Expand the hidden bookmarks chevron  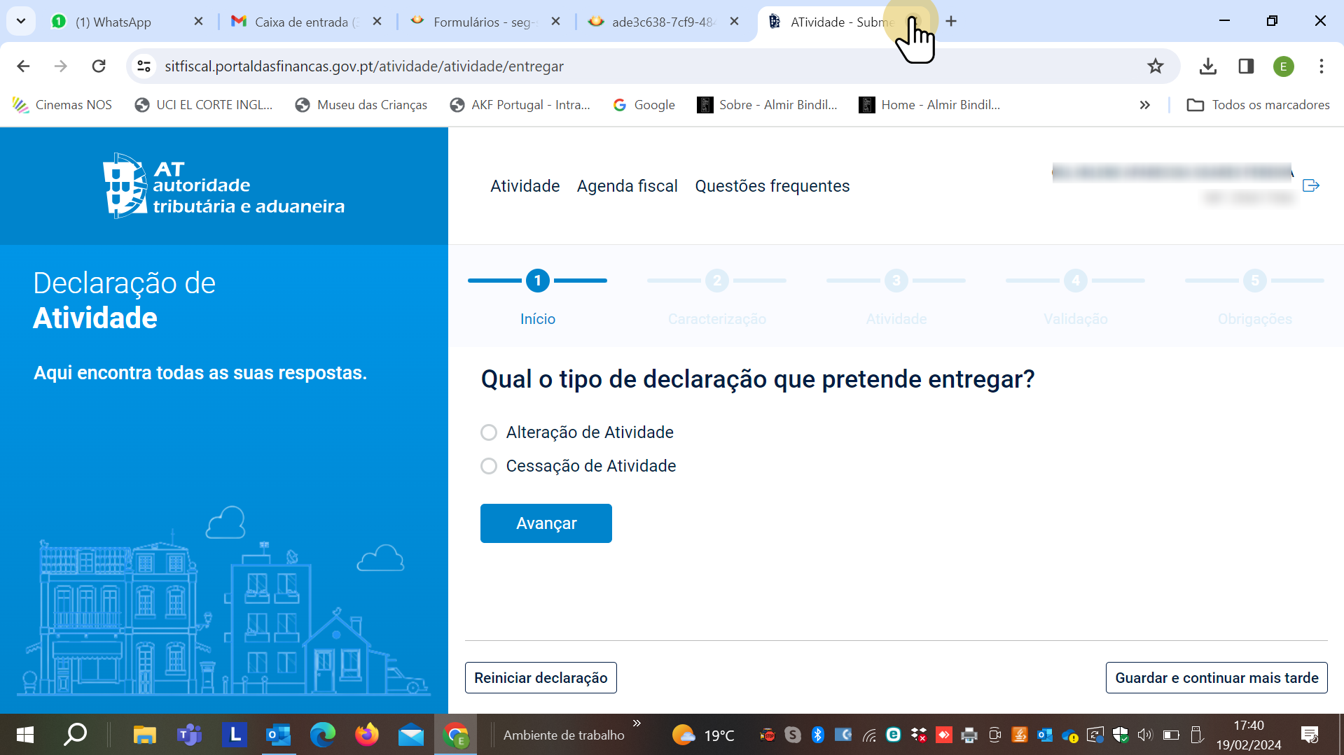click(1144, 105)
